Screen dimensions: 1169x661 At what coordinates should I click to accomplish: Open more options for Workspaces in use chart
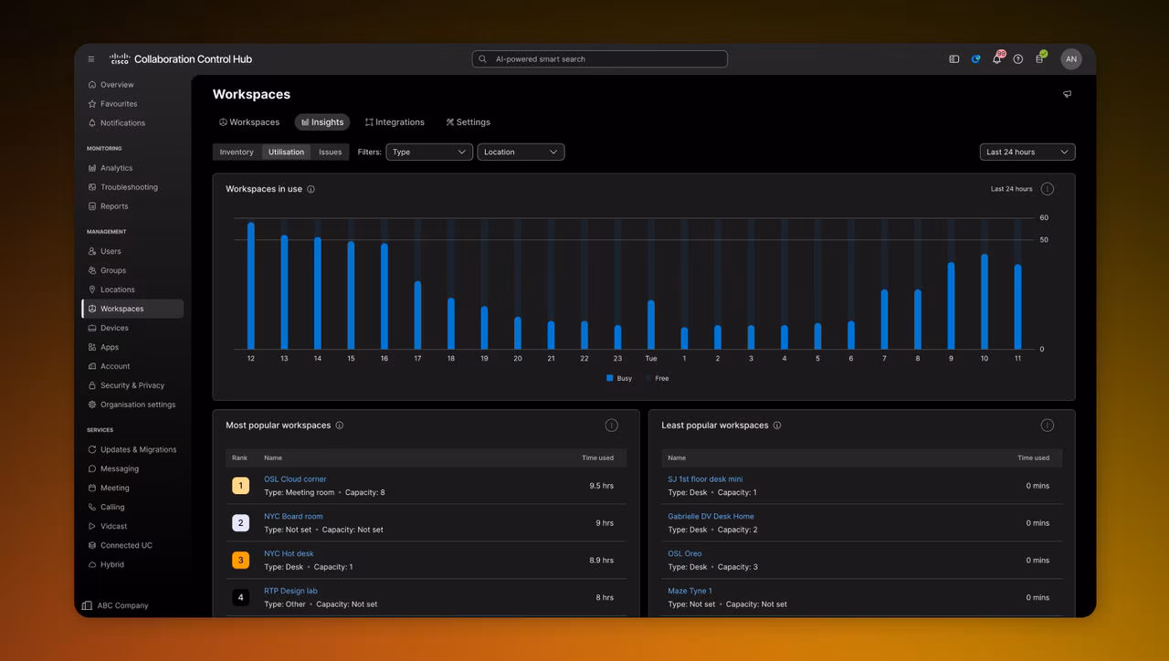click(x=1048, y=189)
